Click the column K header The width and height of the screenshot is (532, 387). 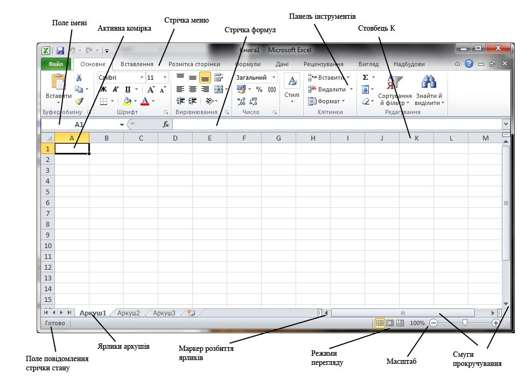(x=416, y=138)
